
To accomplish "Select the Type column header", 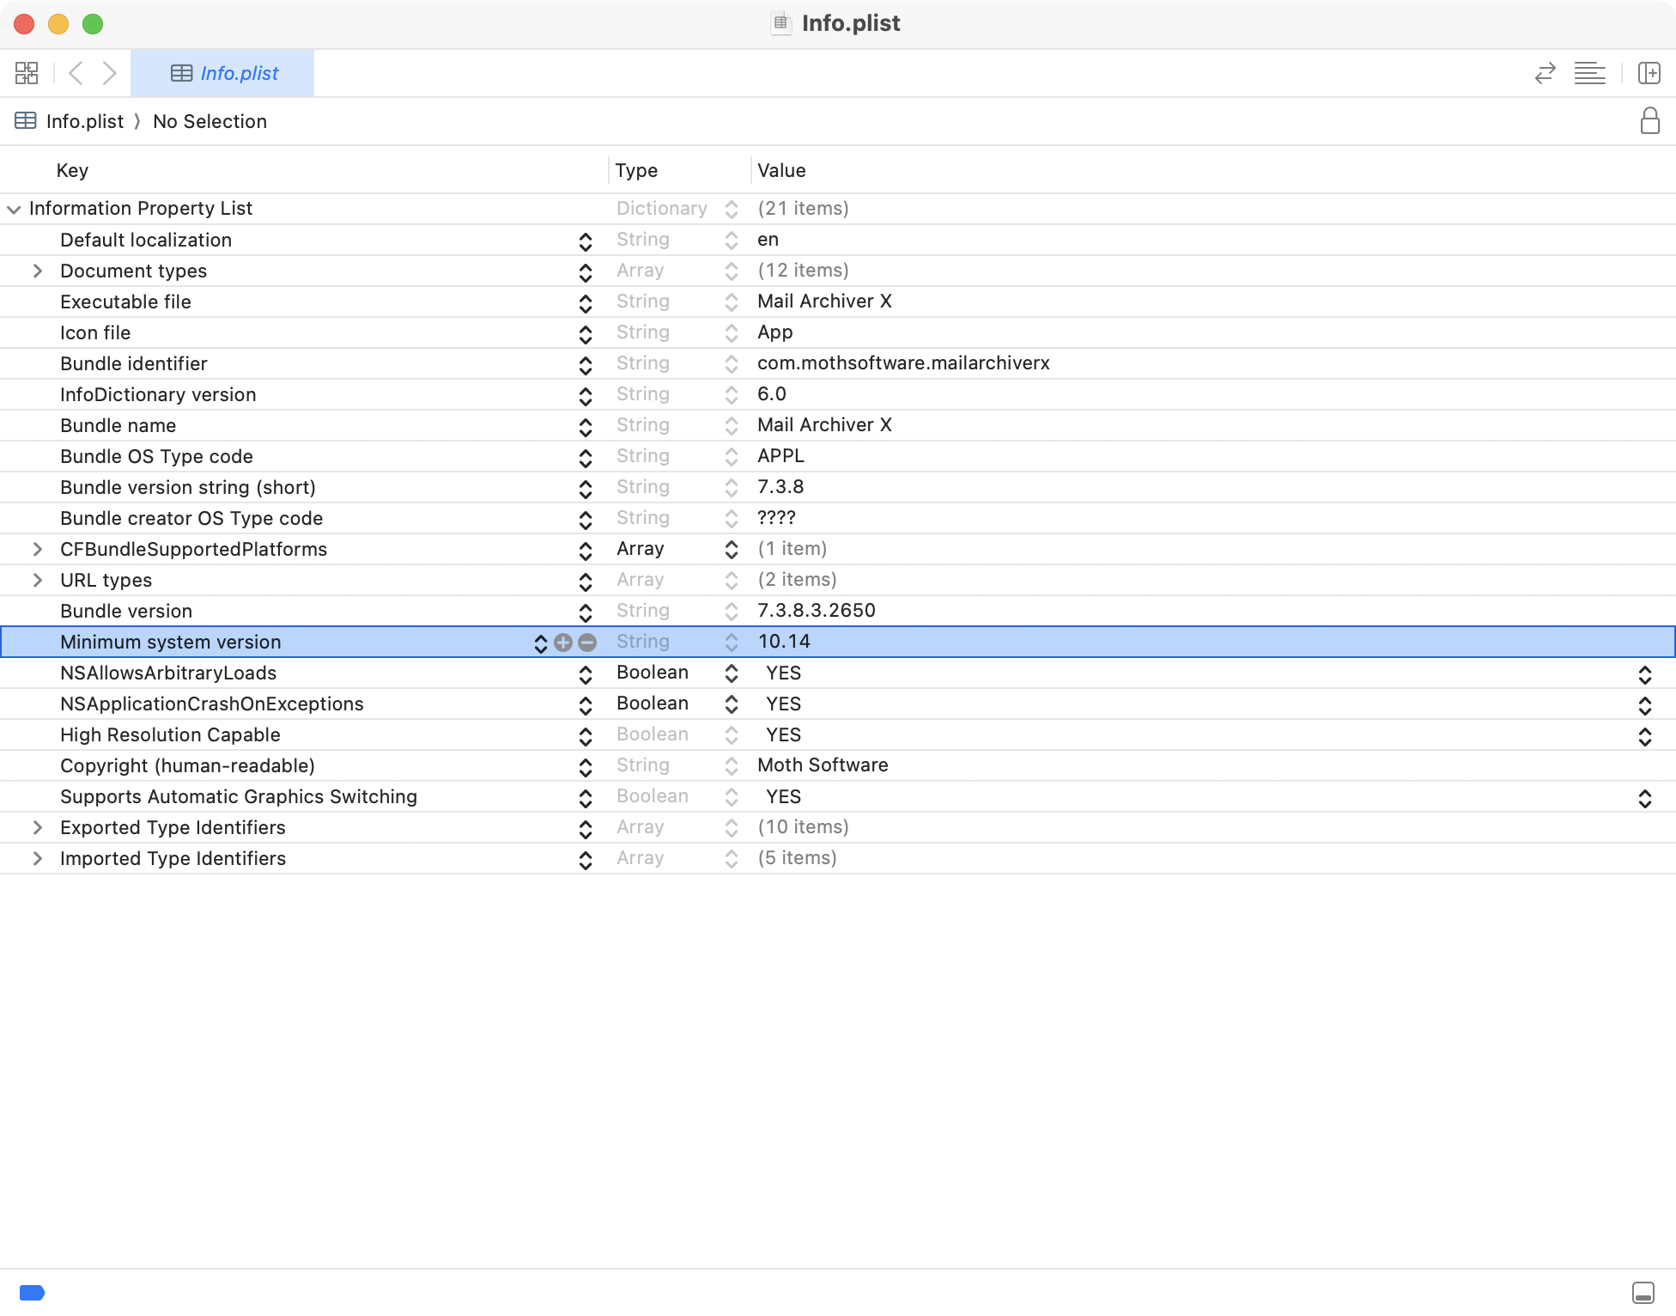I will tap(636, 170).
